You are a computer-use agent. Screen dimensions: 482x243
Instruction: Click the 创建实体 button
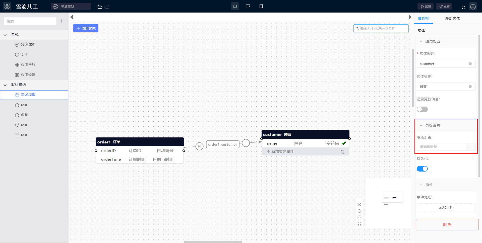click(86, 28)
